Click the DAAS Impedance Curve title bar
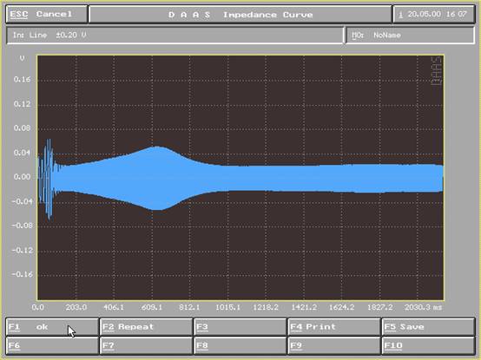Viewport: 481px width, 360px height. [x=240, y=15]
